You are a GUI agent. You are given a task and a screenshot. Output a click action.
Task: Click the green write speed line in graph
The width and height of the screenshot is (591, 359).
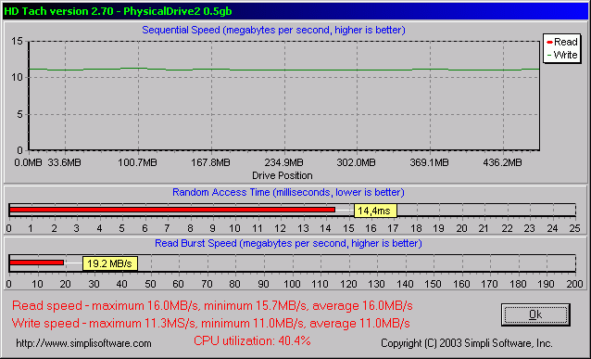point(283,70)
